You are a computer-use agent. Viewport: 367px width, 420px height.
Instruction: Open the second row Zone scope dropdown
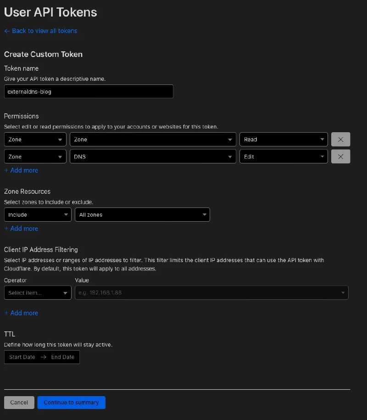[x=35, y=157]
